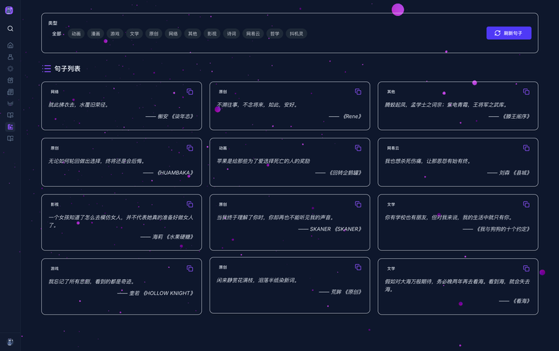Click the quote 我也想杀死伤痛，让那恩怨有始有终。
Screen dimensions: 559x351
tap(428, 162)
